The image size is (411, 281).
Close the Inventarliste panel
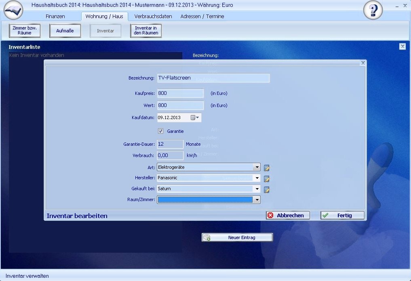pos(402,46)
